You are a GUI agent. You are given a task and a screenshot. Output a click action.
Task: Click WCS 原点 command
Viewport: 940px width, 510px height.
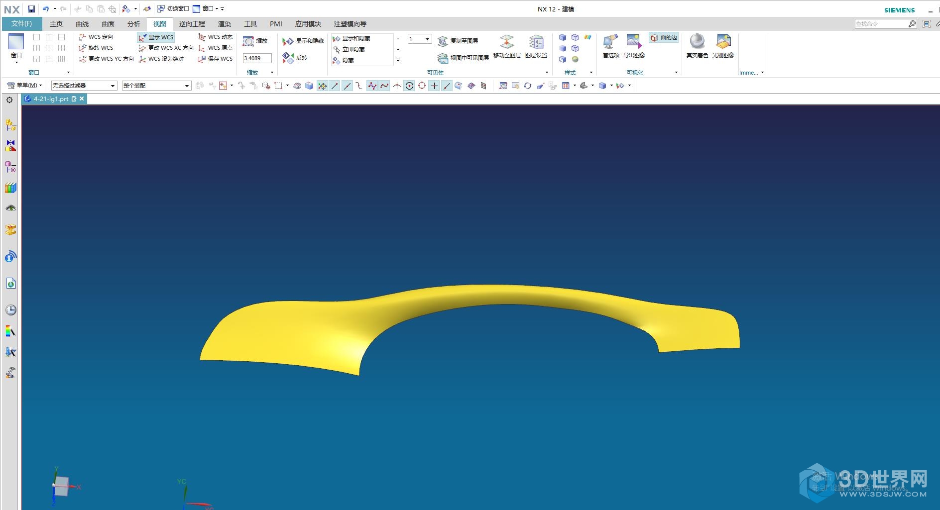tap(215, 48)
